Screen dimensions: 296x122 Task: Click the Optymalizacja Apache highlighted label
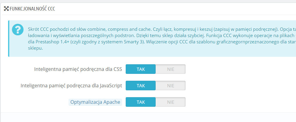pos(95,102)
